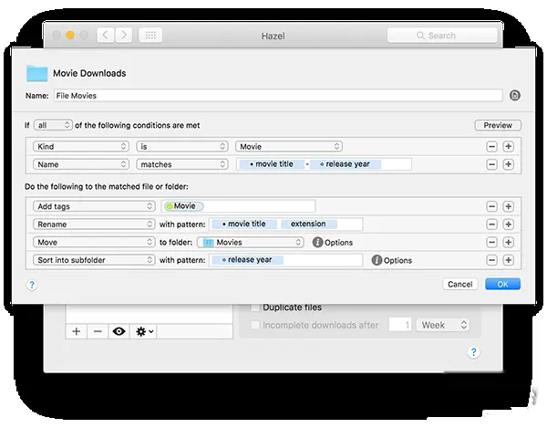The height and width of the screenshot is (428, 547).
Task: Add an action after the Rename row
Action: 509,224
